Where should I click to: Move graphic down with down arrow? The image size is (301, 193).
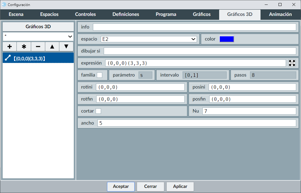click(66, 47)
